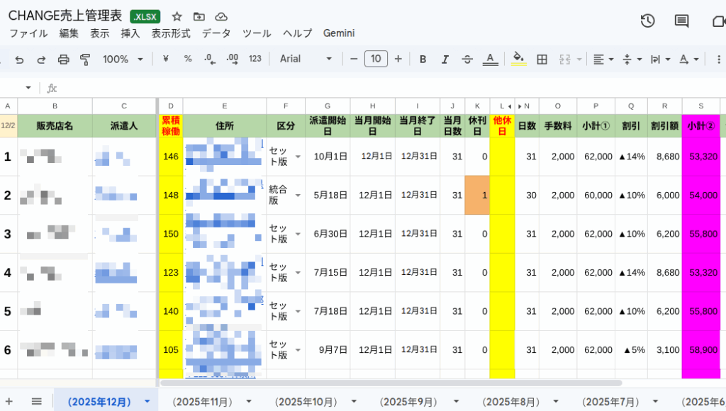Open the borders tool
726x411 pixels.
542,59
